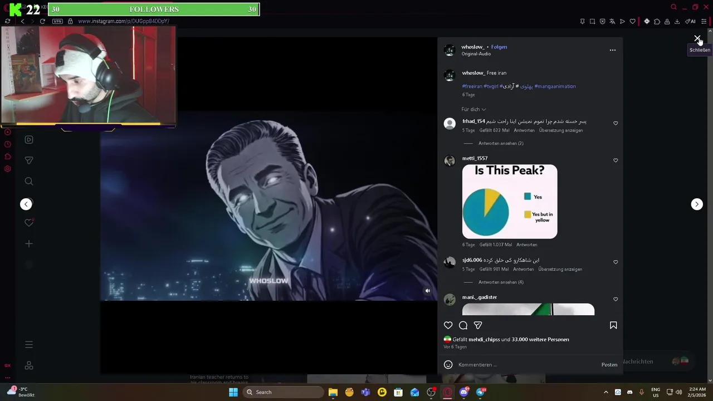
Task: Go to the next post arrow
Action: pos(697,204)
